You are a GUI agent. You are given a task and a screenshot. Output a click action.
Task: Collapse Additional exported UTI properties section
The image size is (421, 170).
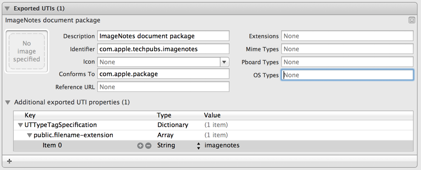pos(8,102)
